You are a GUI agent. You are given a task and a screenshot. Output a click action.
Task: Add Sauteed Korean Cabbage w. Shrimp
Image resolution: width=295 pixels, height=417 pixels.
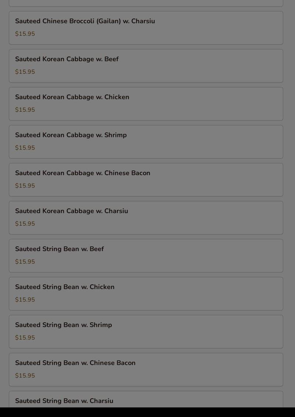click(x=71, y=135)
